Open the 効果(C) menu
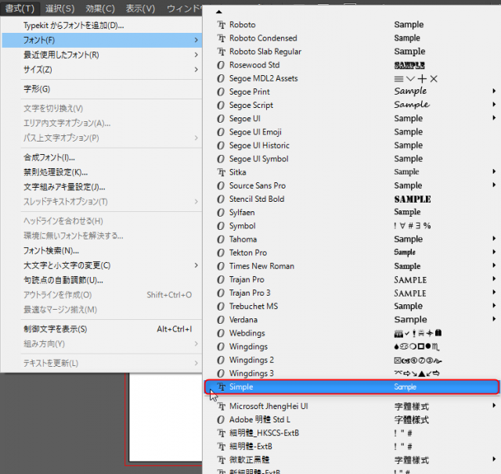 click(x=99, y=9)
